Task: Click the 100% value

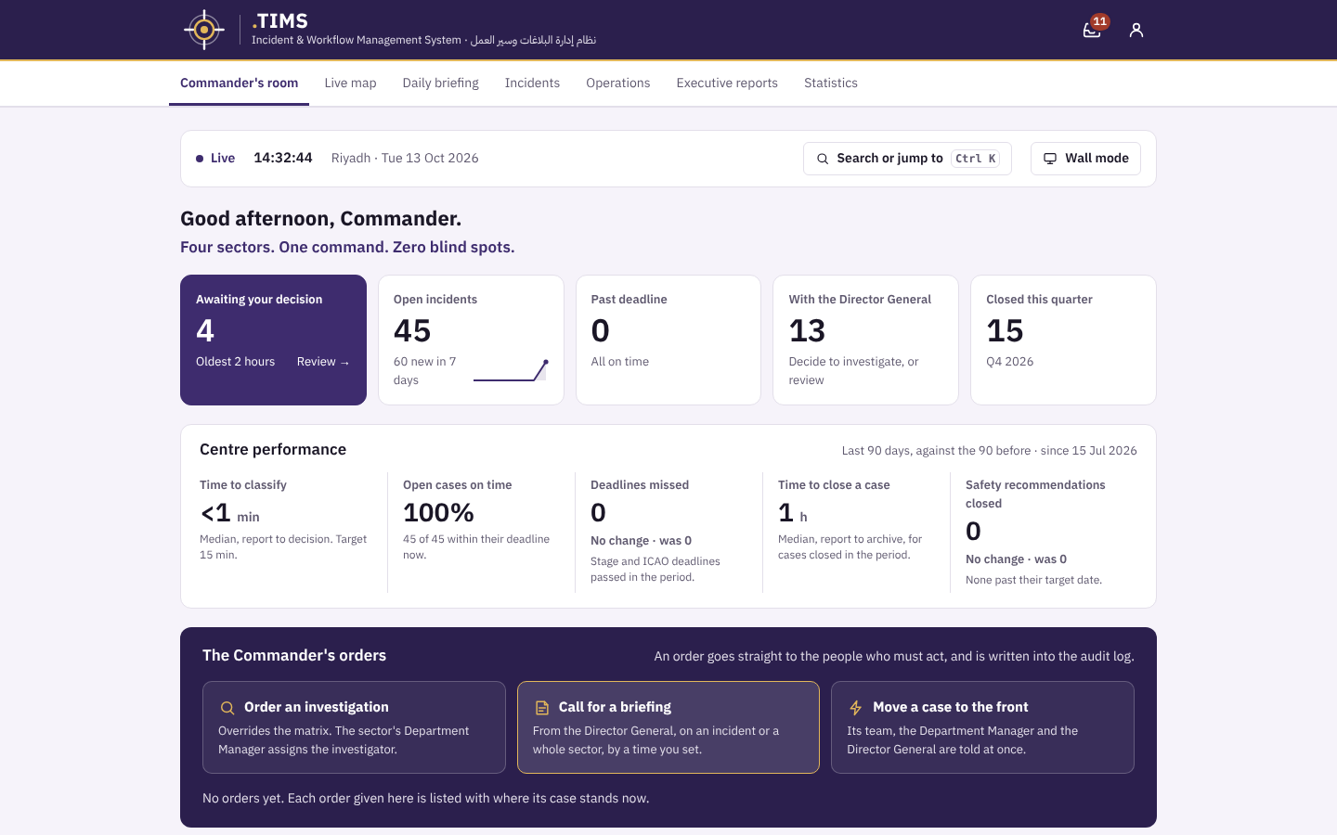Action: click(438, 512)
